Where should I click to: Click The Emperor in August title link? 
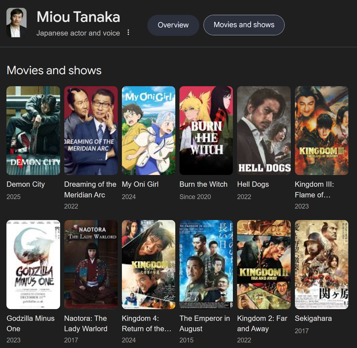[x=205, y=323]
